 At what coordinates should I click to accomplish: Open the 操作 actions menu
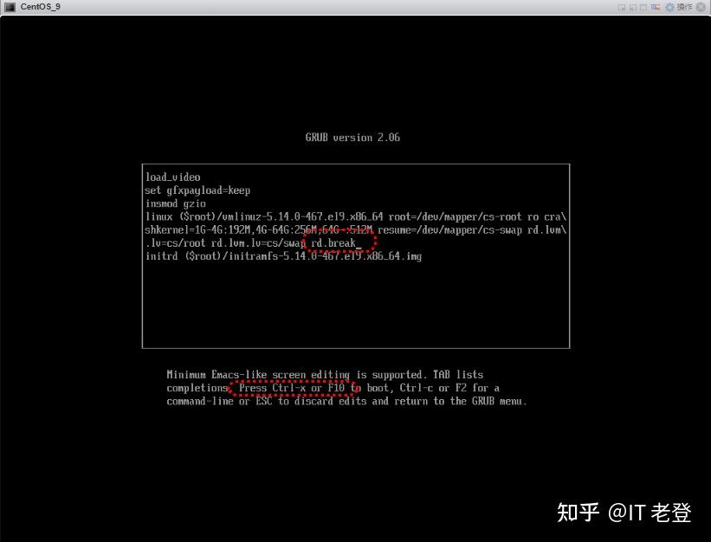click(x=684, y=7)
